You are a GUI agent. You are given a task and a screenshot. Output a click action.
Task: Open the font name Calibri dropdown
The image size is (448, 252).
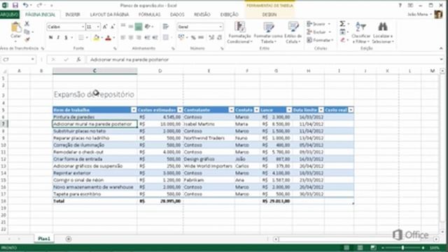[x=83, y=27]
